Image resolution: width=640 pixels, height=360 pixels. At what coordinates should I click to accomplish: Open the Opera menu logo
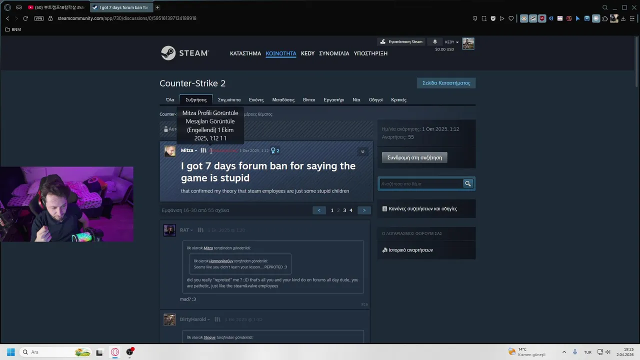pyautogui.click(x=7, y=7)
